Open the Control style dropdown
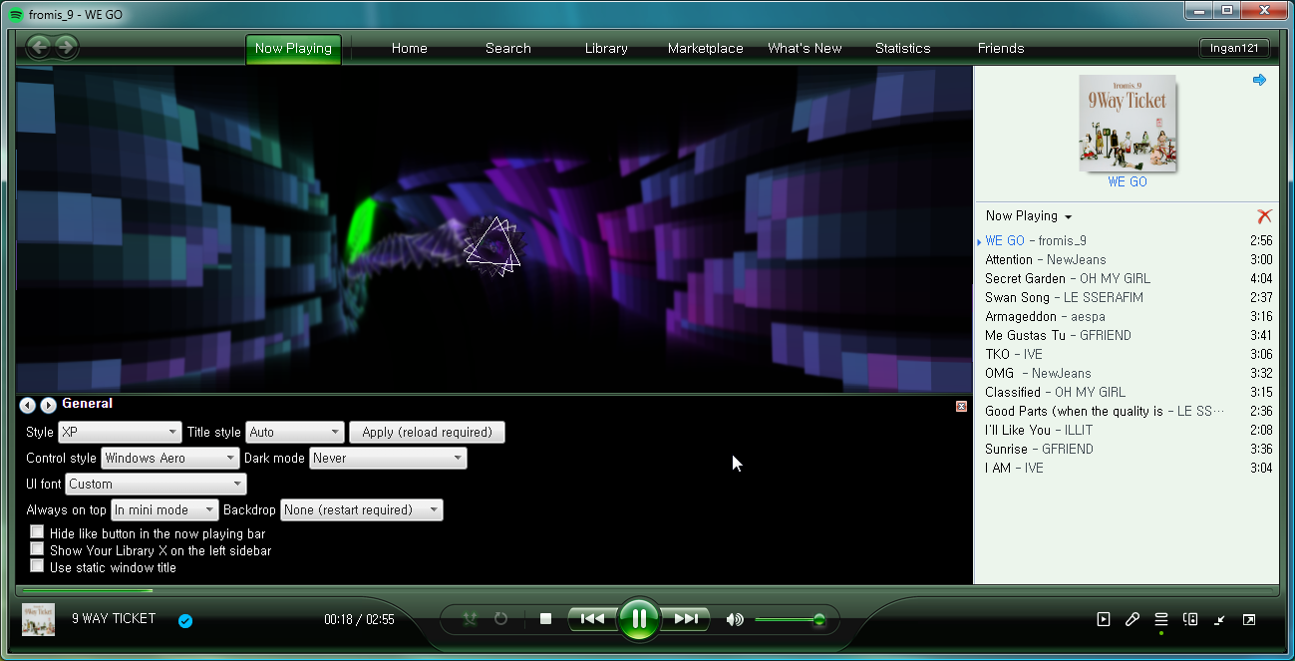The width and height of the screenshot is (1295, 661). [x=170, y=459]
